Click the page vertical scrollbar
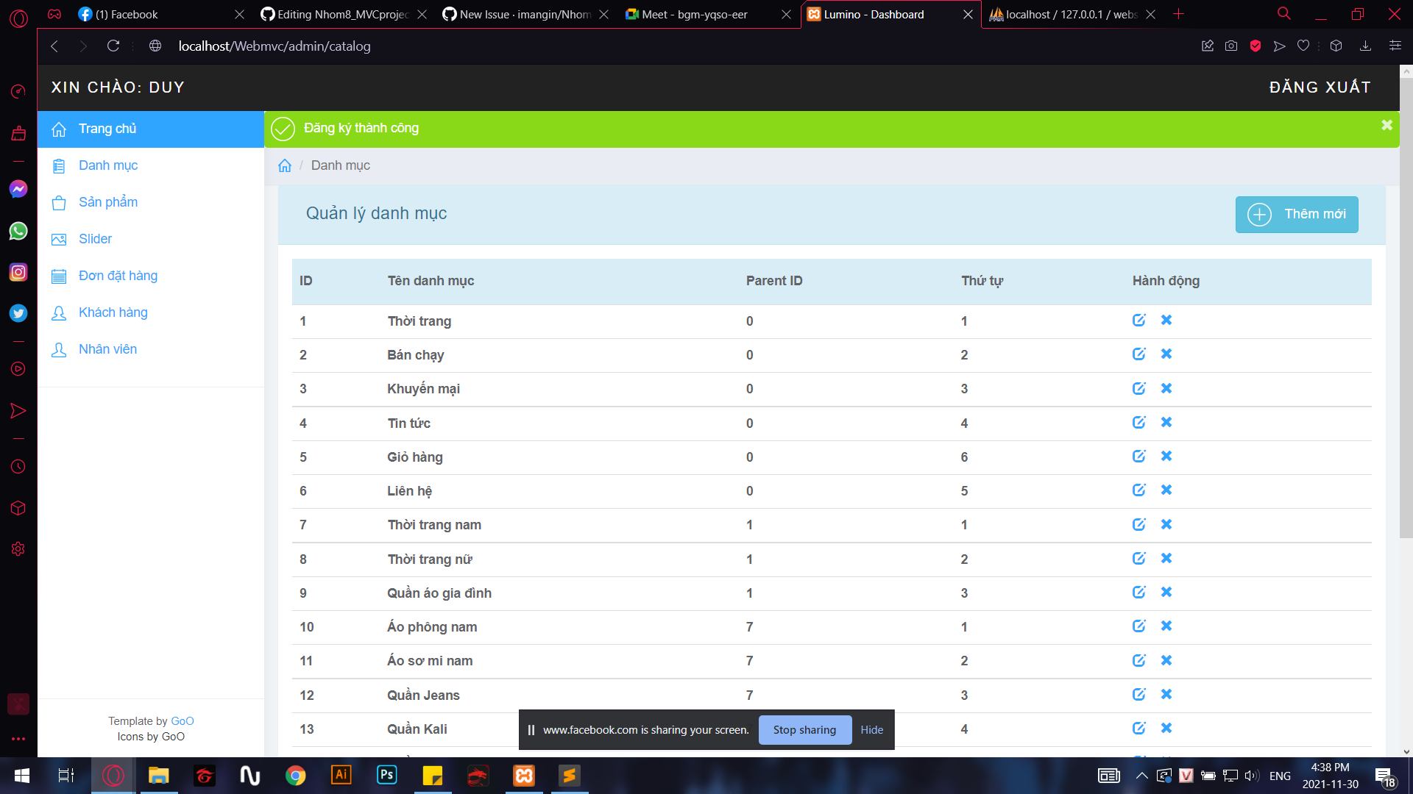 click(1406, 309)
